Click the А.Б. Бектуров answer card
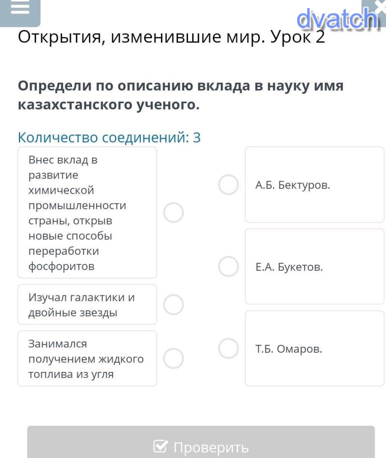Screen dimensions: 386x458 click(x=314, y=185)
